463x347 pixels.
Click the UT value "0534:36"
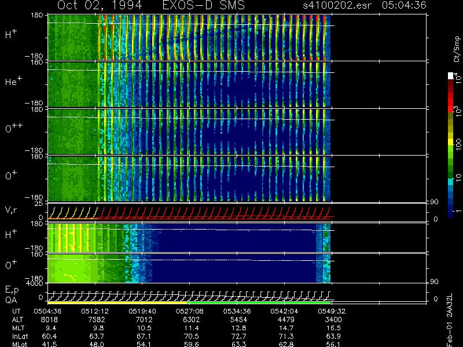click(237, 311)
